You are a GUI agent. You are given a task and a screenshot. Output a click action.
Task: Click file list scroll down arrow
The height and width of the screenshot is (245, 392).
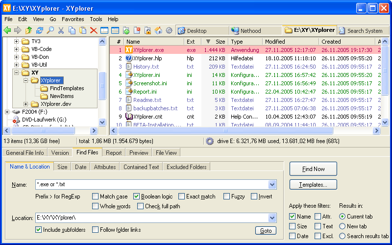pos(385,122)
